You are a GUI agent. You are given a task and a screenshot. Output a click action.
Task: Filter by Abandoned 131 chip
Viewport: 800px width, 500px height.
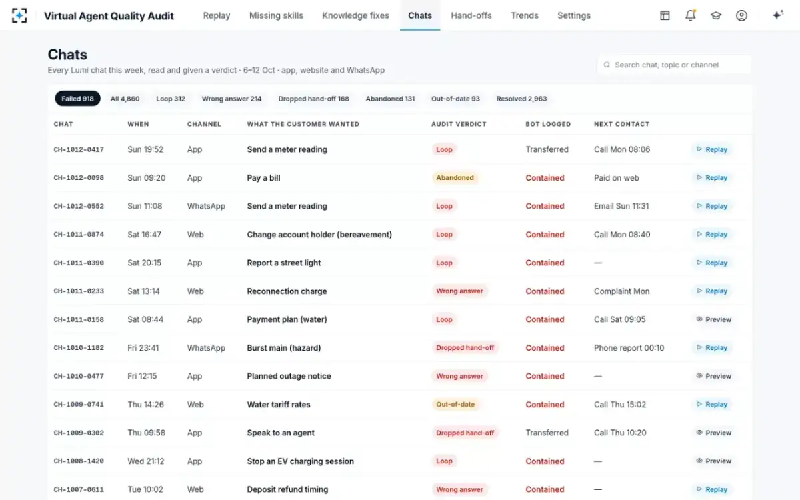(x=390, y=99)
